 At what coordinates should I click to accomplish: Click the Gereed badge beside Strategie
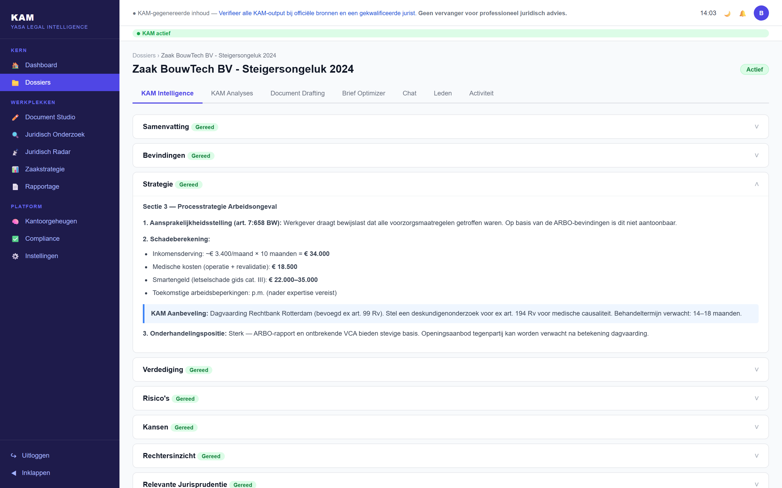tap(188, 185)
